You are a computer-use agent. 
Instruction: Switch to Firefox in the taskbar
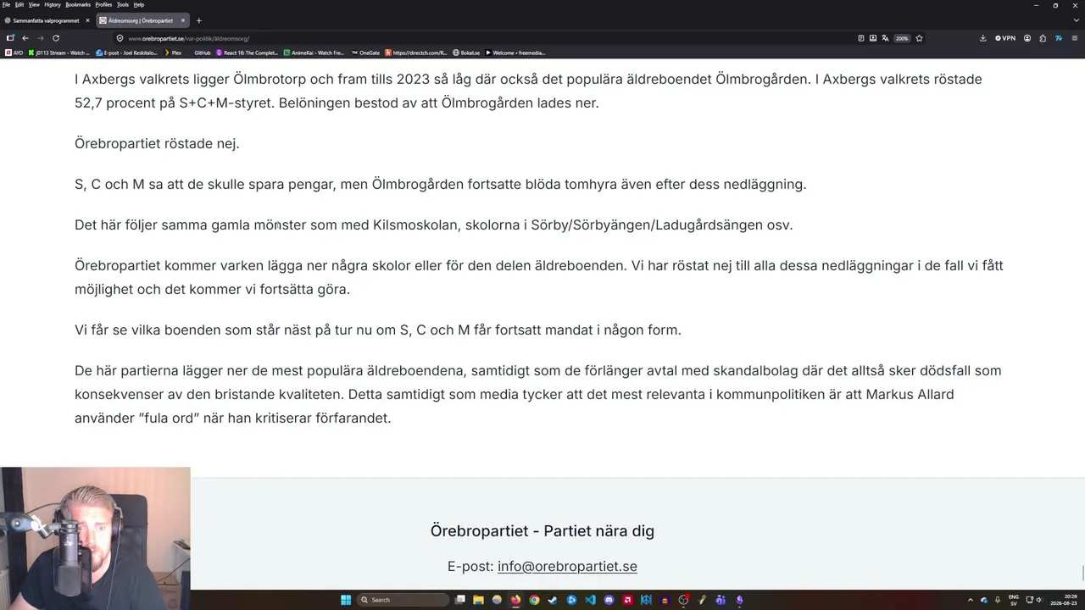[515, 600]
